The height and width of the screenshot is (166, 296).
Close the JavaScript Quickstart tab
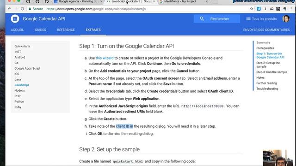154,1
